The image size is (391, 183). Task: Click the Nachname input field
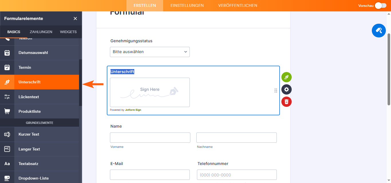[x=236, y=138]
